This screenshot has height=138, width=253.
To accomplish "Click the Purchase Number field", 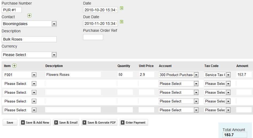I will 11,10.
